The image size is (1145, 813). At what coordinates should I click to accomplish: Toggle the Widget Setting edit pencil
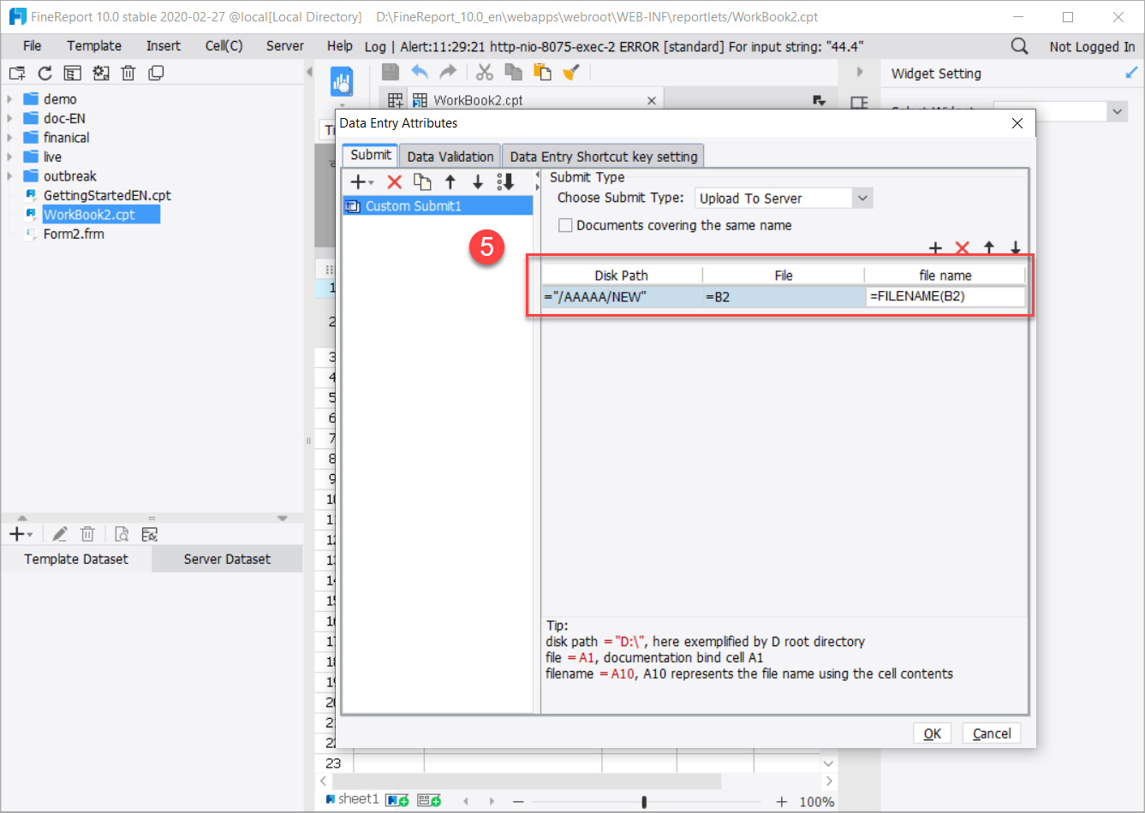pos(1131,74)
